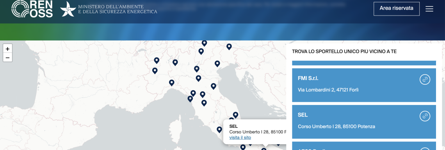Viewport: 445px width, 150px height.
Task: Click the northeasternmost map pin
Action: click(229, 47)
